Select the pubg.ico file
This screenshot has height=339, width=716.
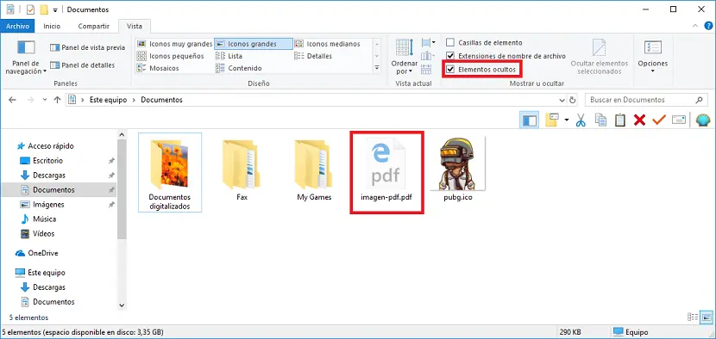(457, 169)
